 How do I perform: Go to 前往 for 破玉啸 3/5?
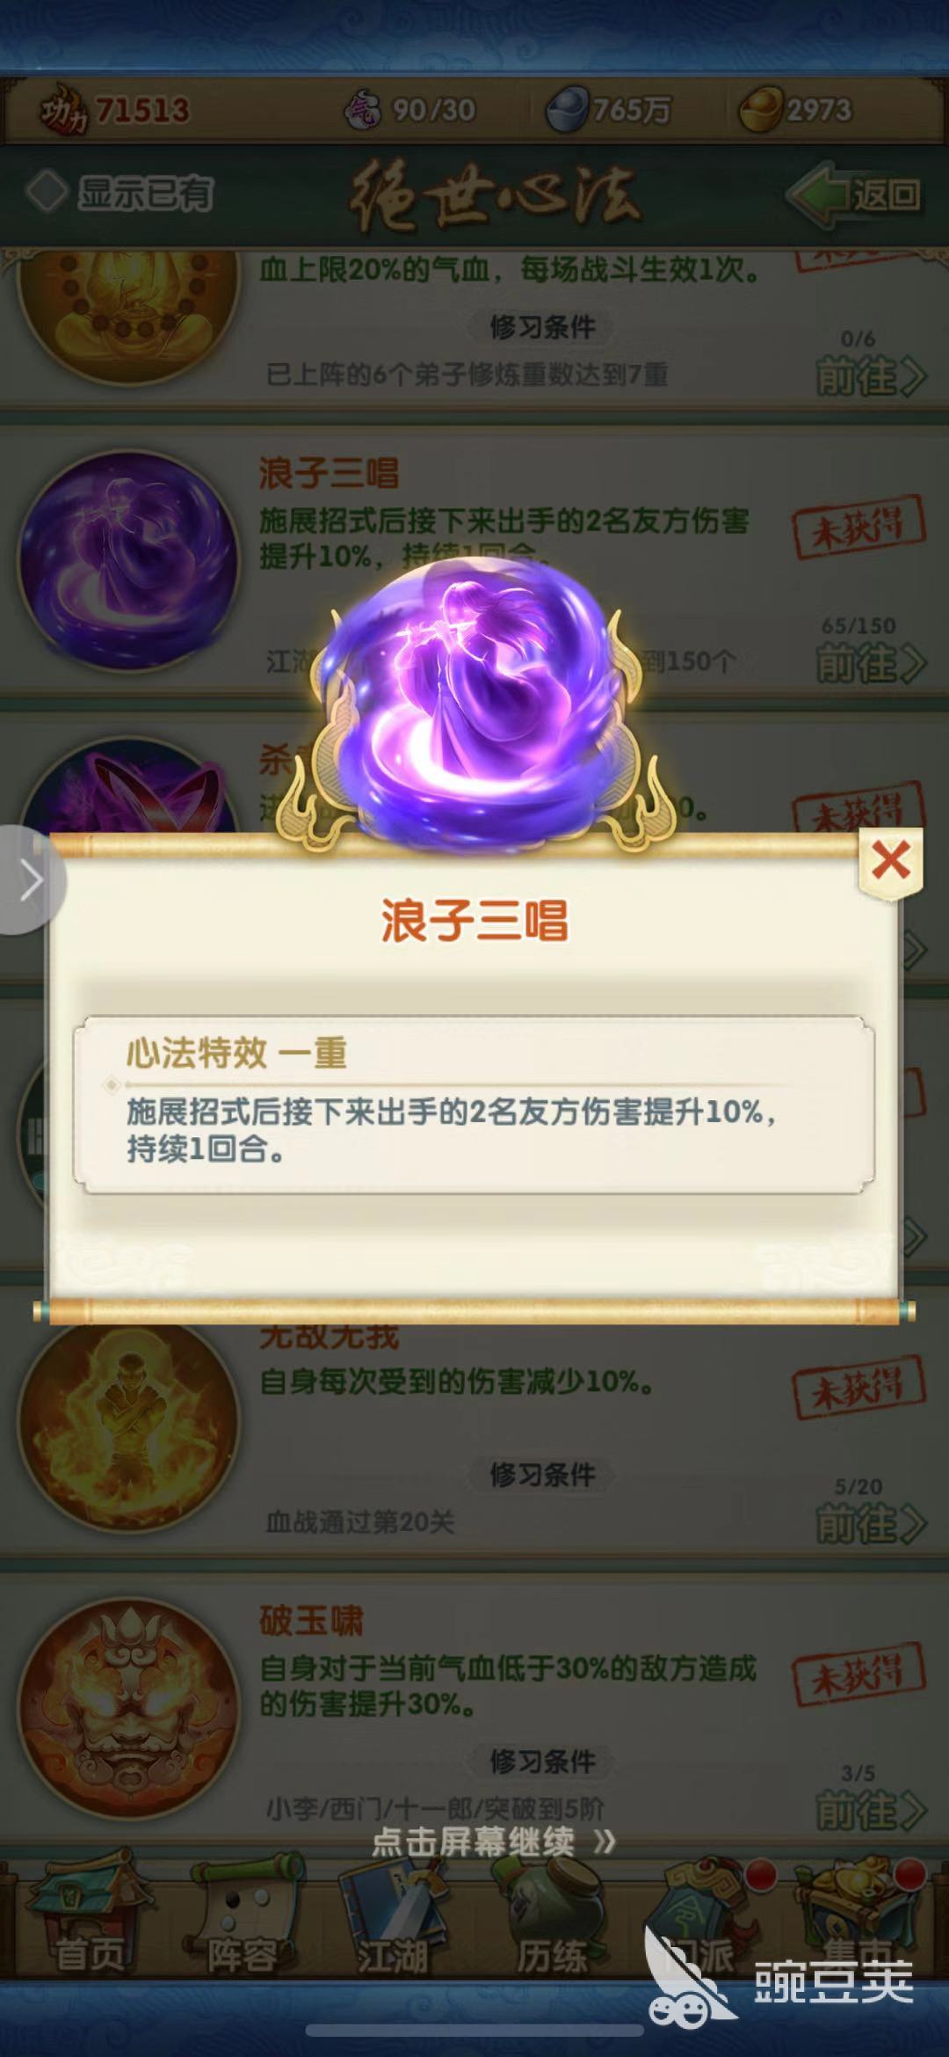coord(870,1811)
